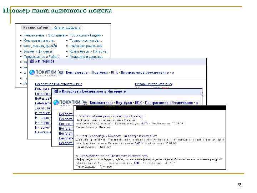The width and height of the screenshot is (257, 193).
Task: Click Компьютеры in the Интернет window
Action: pos(77,73)
